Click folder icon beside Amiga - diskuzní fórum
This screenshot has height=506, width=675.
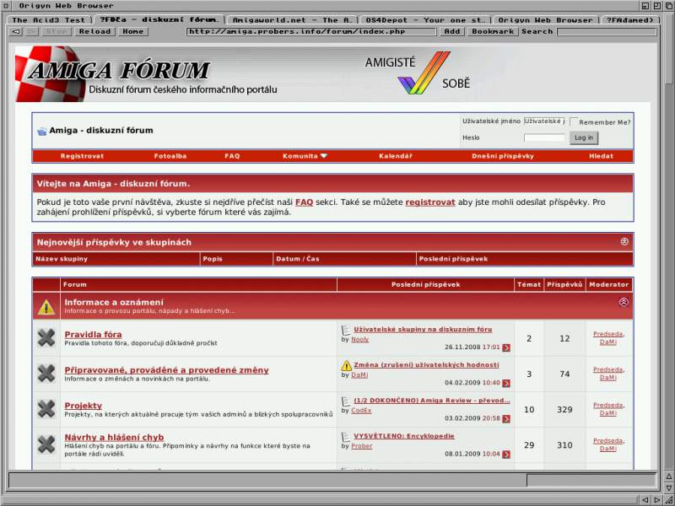pyautogui.click(x=41, y=132)
